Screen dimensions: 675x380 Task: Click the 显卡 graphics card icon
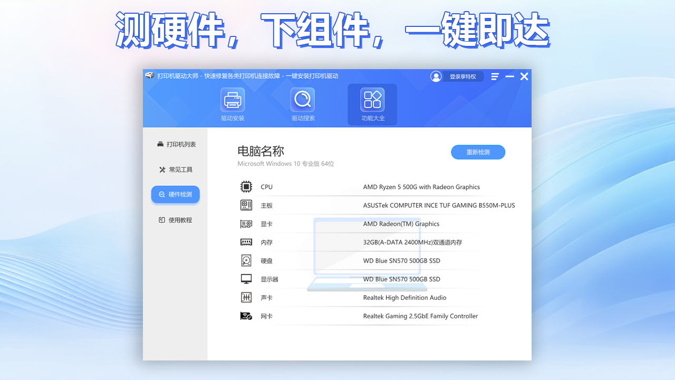pyautogui.click(x=246, y=223)
